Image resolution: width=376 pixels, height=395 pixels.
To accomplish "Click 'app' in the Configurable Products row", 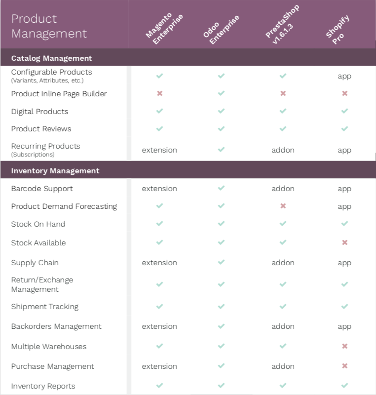I will click(344, 77).
